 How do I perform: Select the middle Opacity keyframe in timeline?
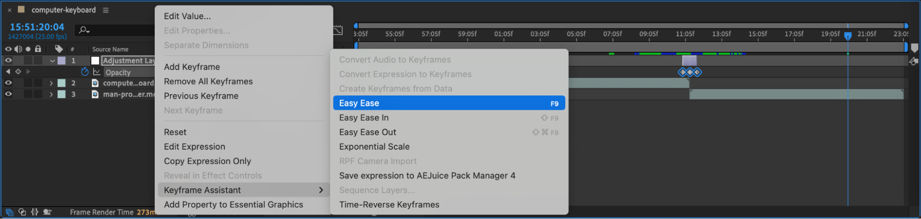point(690,72)
